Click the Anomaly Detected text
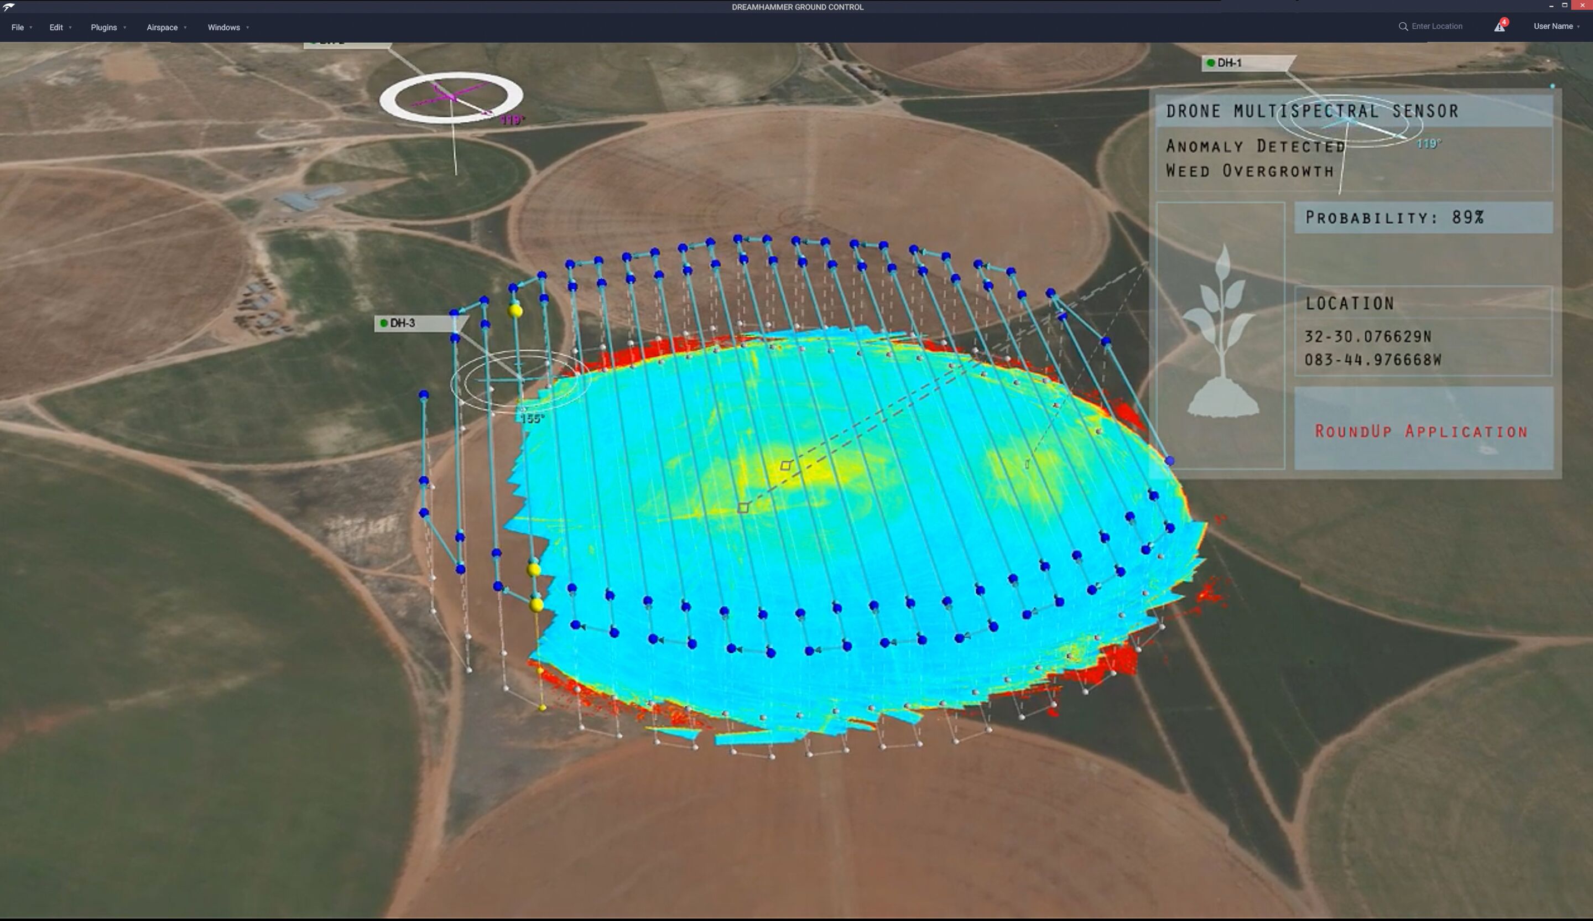Screen dimensions: 1593x921 point(1256,146)
